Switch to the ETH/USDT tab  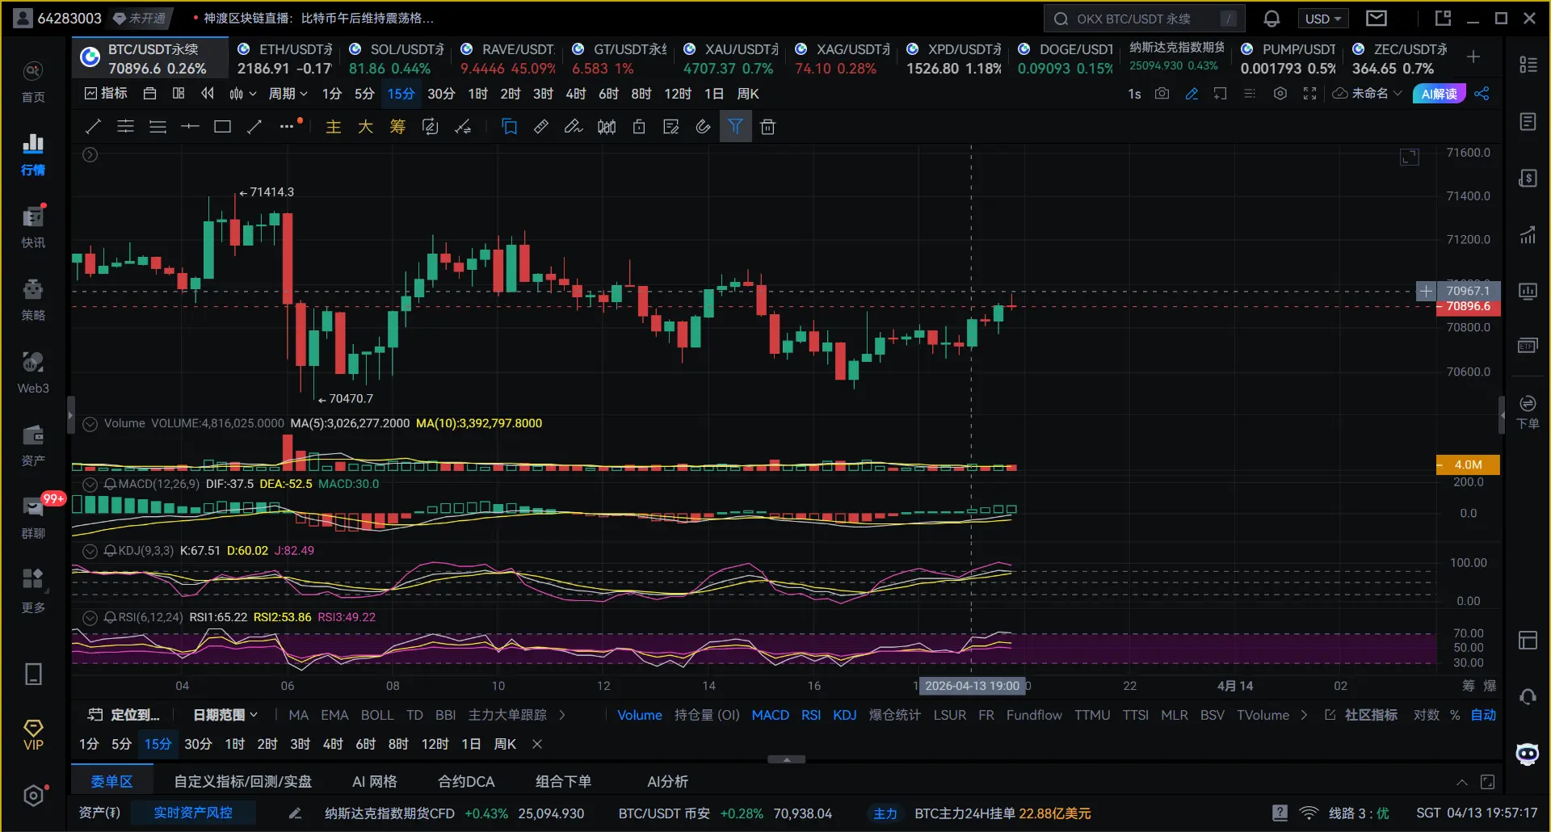(284, 59)
